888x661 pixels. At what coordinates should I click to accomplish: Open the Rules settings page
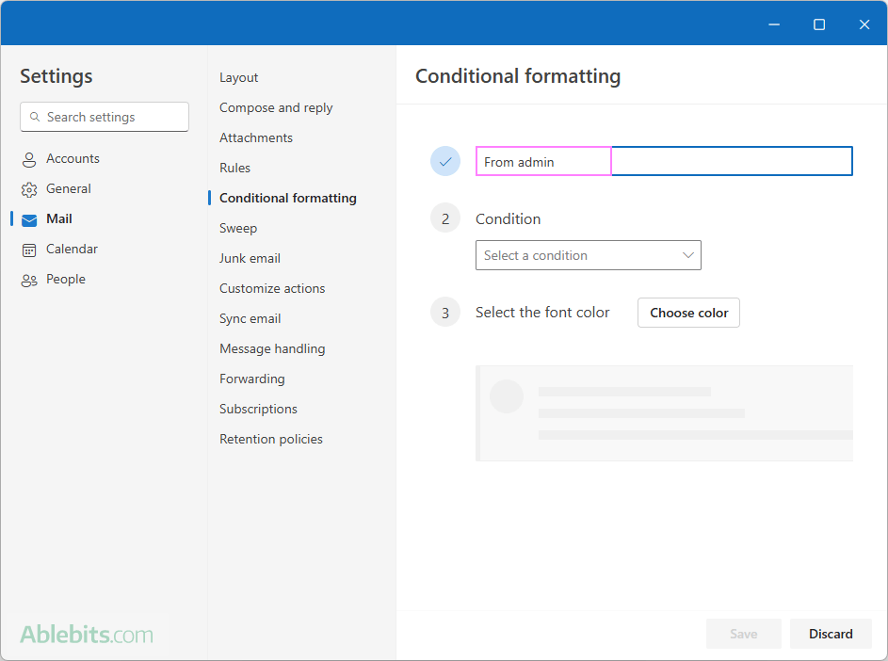point(234,168)
